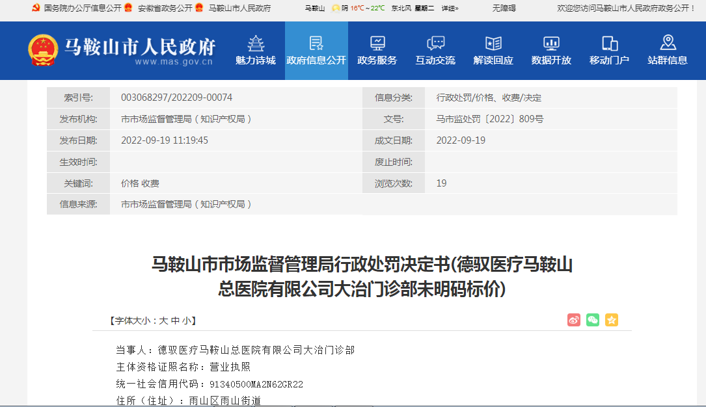Screen dimensions: 706x407
Task: Share article to Weibo
Action: [x=573, y=320]
